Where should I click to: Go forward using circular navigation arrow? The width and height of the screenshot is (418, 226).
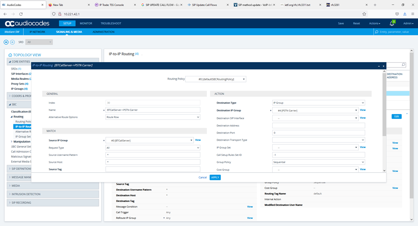(12, 42)
